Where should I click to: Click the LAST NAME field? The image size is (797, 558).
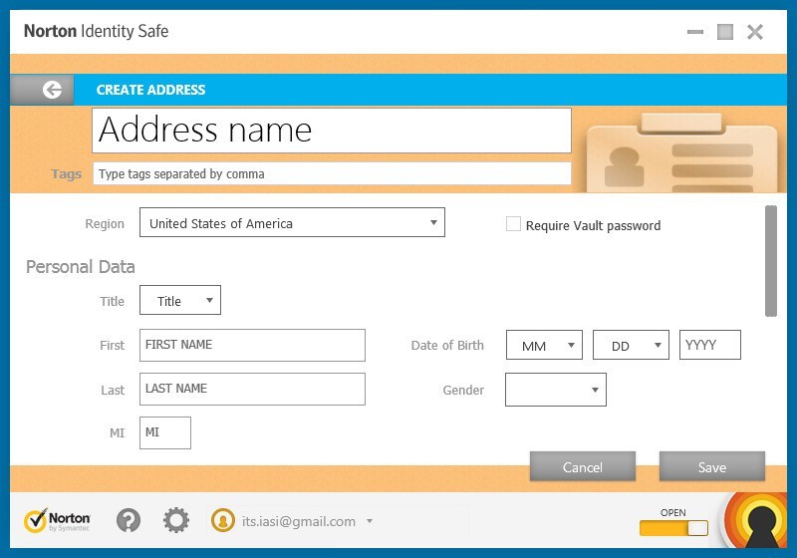[252, 390]
